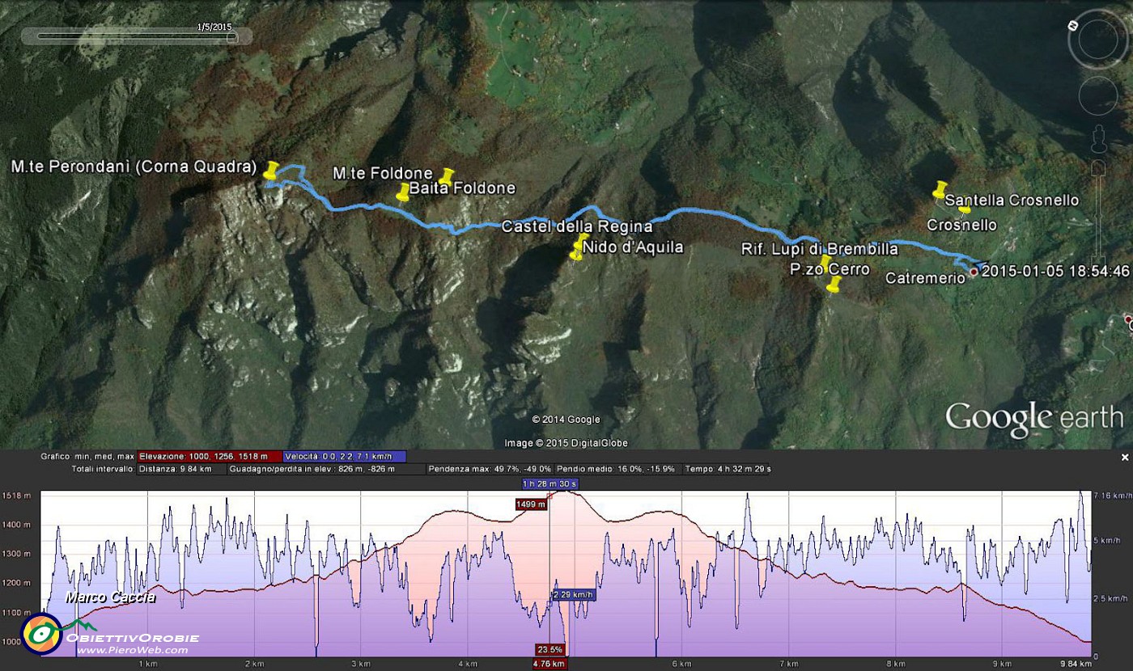Click the 1518 m elevation axis label
1133x671 pixels.
click(16, 496)
